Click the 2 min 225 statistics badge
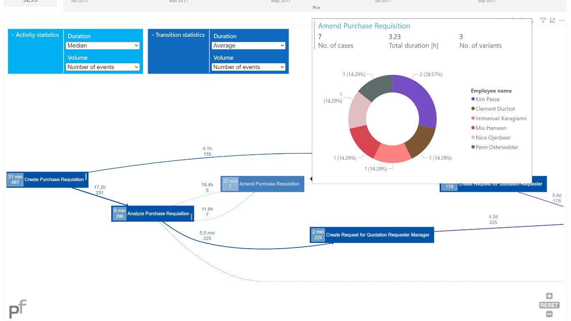Screen dimensions: 571x321 click(318, 235)
